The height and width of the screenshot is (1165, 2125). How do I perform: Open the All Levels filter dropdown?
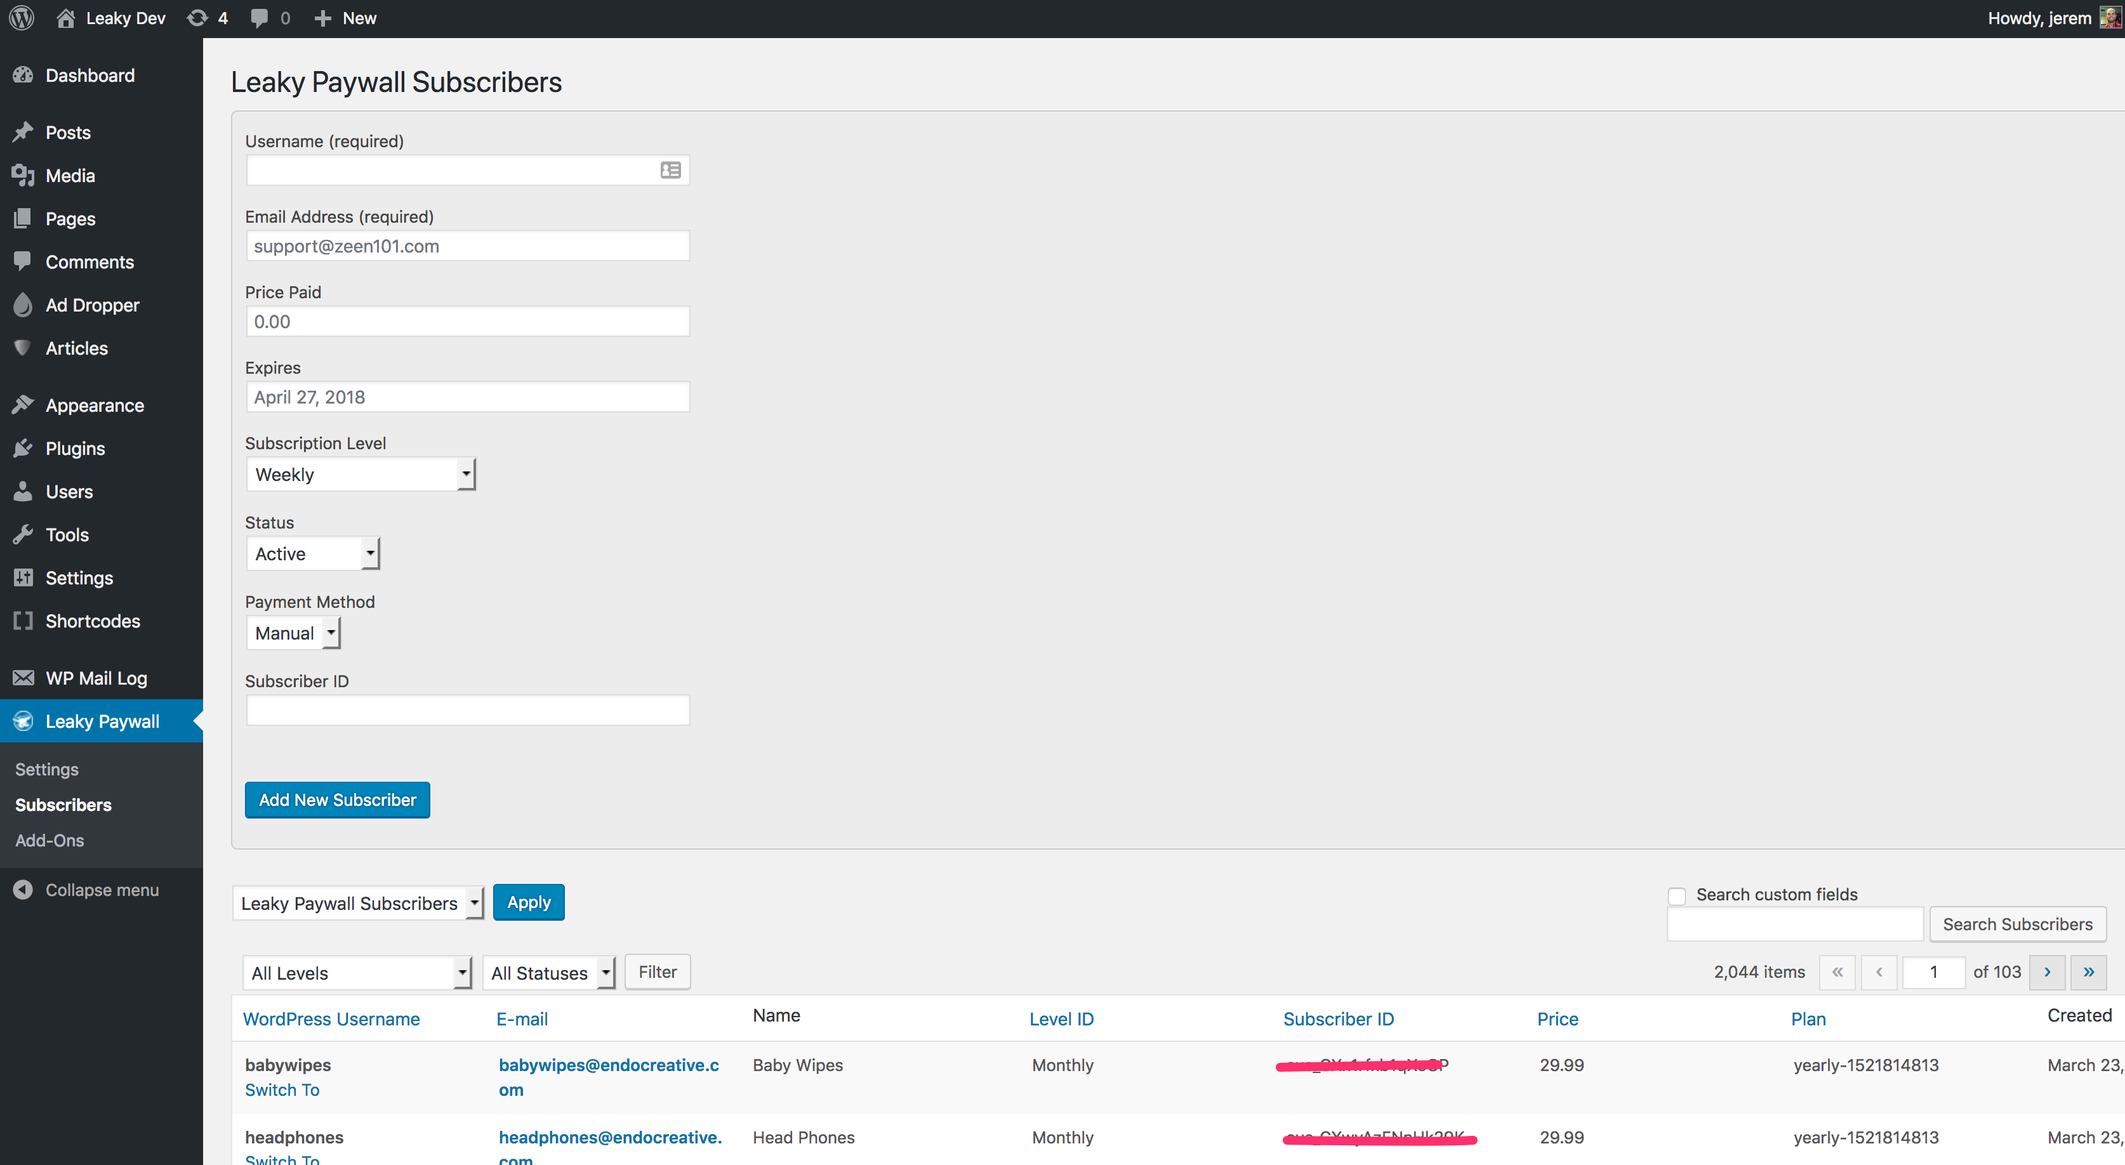pyautogui.click(x=356, y=973)
